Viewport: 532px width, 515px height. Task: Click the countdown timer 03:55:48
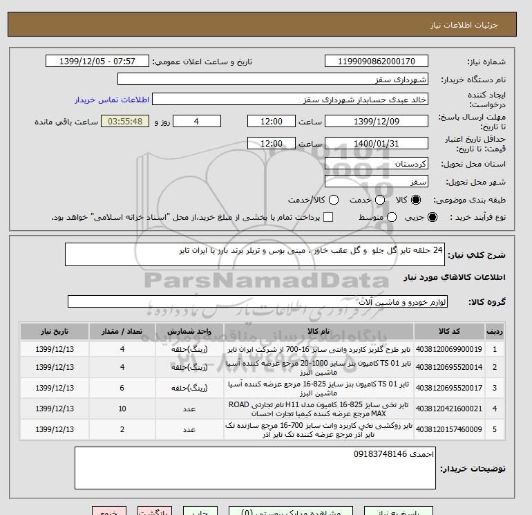point(125,121)
